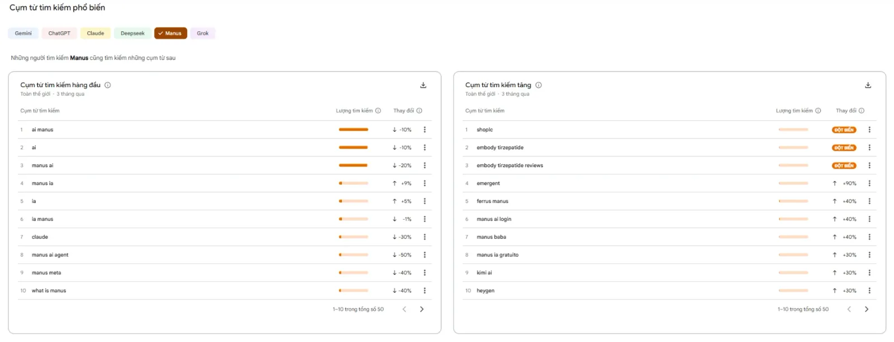Click the 'embody tirzepatide' search term
The image size is (894, 342).
pyautogui.click(x=500, y=148)
